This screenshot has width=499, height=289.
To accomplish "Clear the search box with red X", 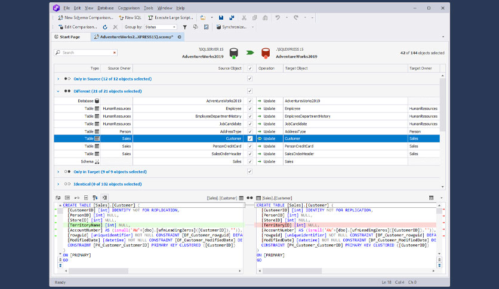I will point(114,53).
